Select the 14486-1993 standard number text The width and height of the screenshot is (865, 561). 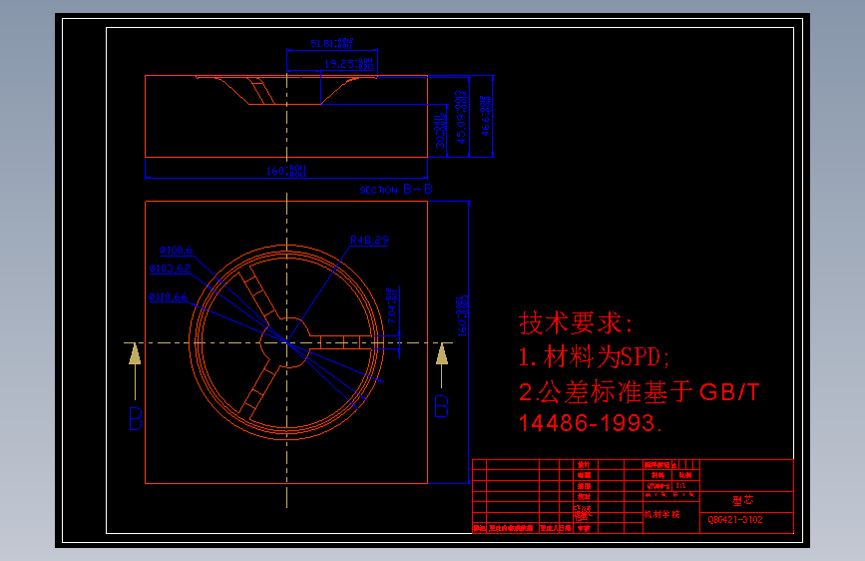coord(590,423)
